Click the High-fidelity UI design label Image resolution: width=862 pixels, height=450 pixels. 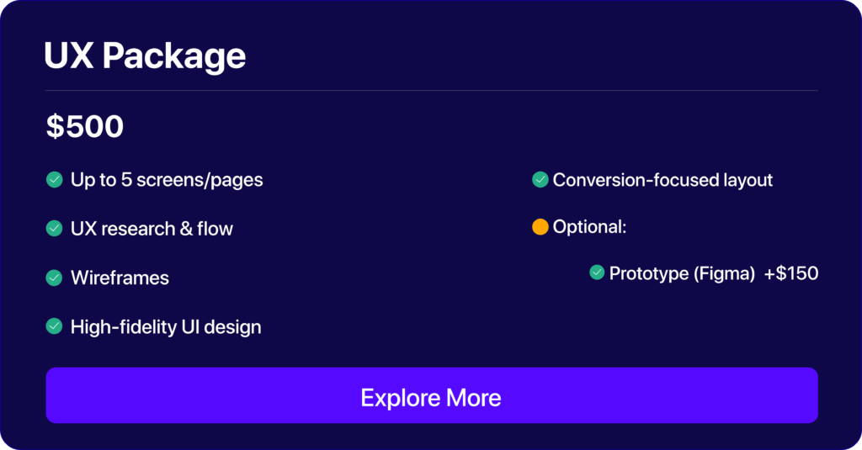click(x=166, y=327)
